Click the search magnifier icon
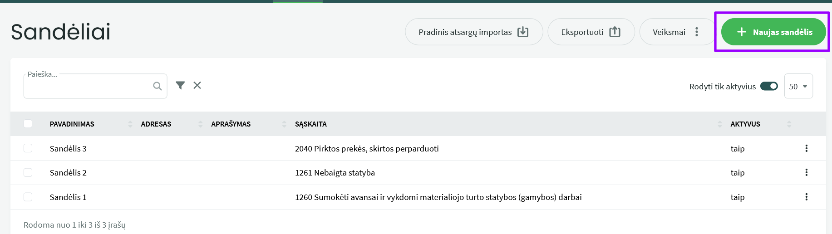 [157, 86]
